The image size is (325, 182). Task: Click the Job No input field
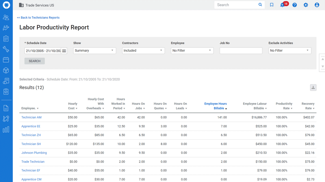(241, 51)
